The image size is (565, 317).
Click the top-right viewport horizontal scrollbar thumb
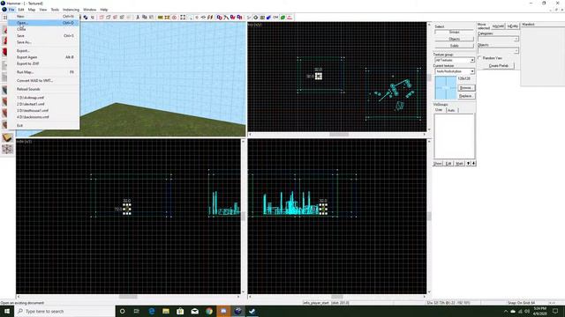[x=339, y=135]
